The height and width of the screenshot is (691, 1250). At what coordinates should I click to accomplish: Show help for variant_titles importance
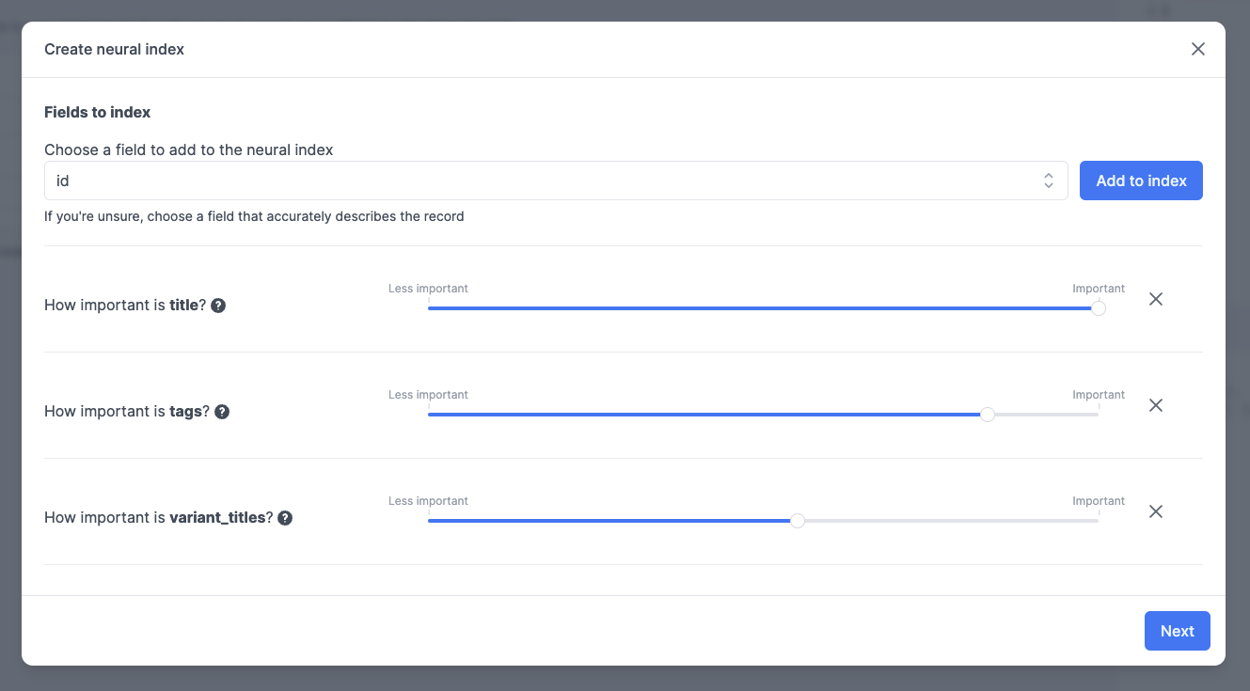click(x=285, y=518)
